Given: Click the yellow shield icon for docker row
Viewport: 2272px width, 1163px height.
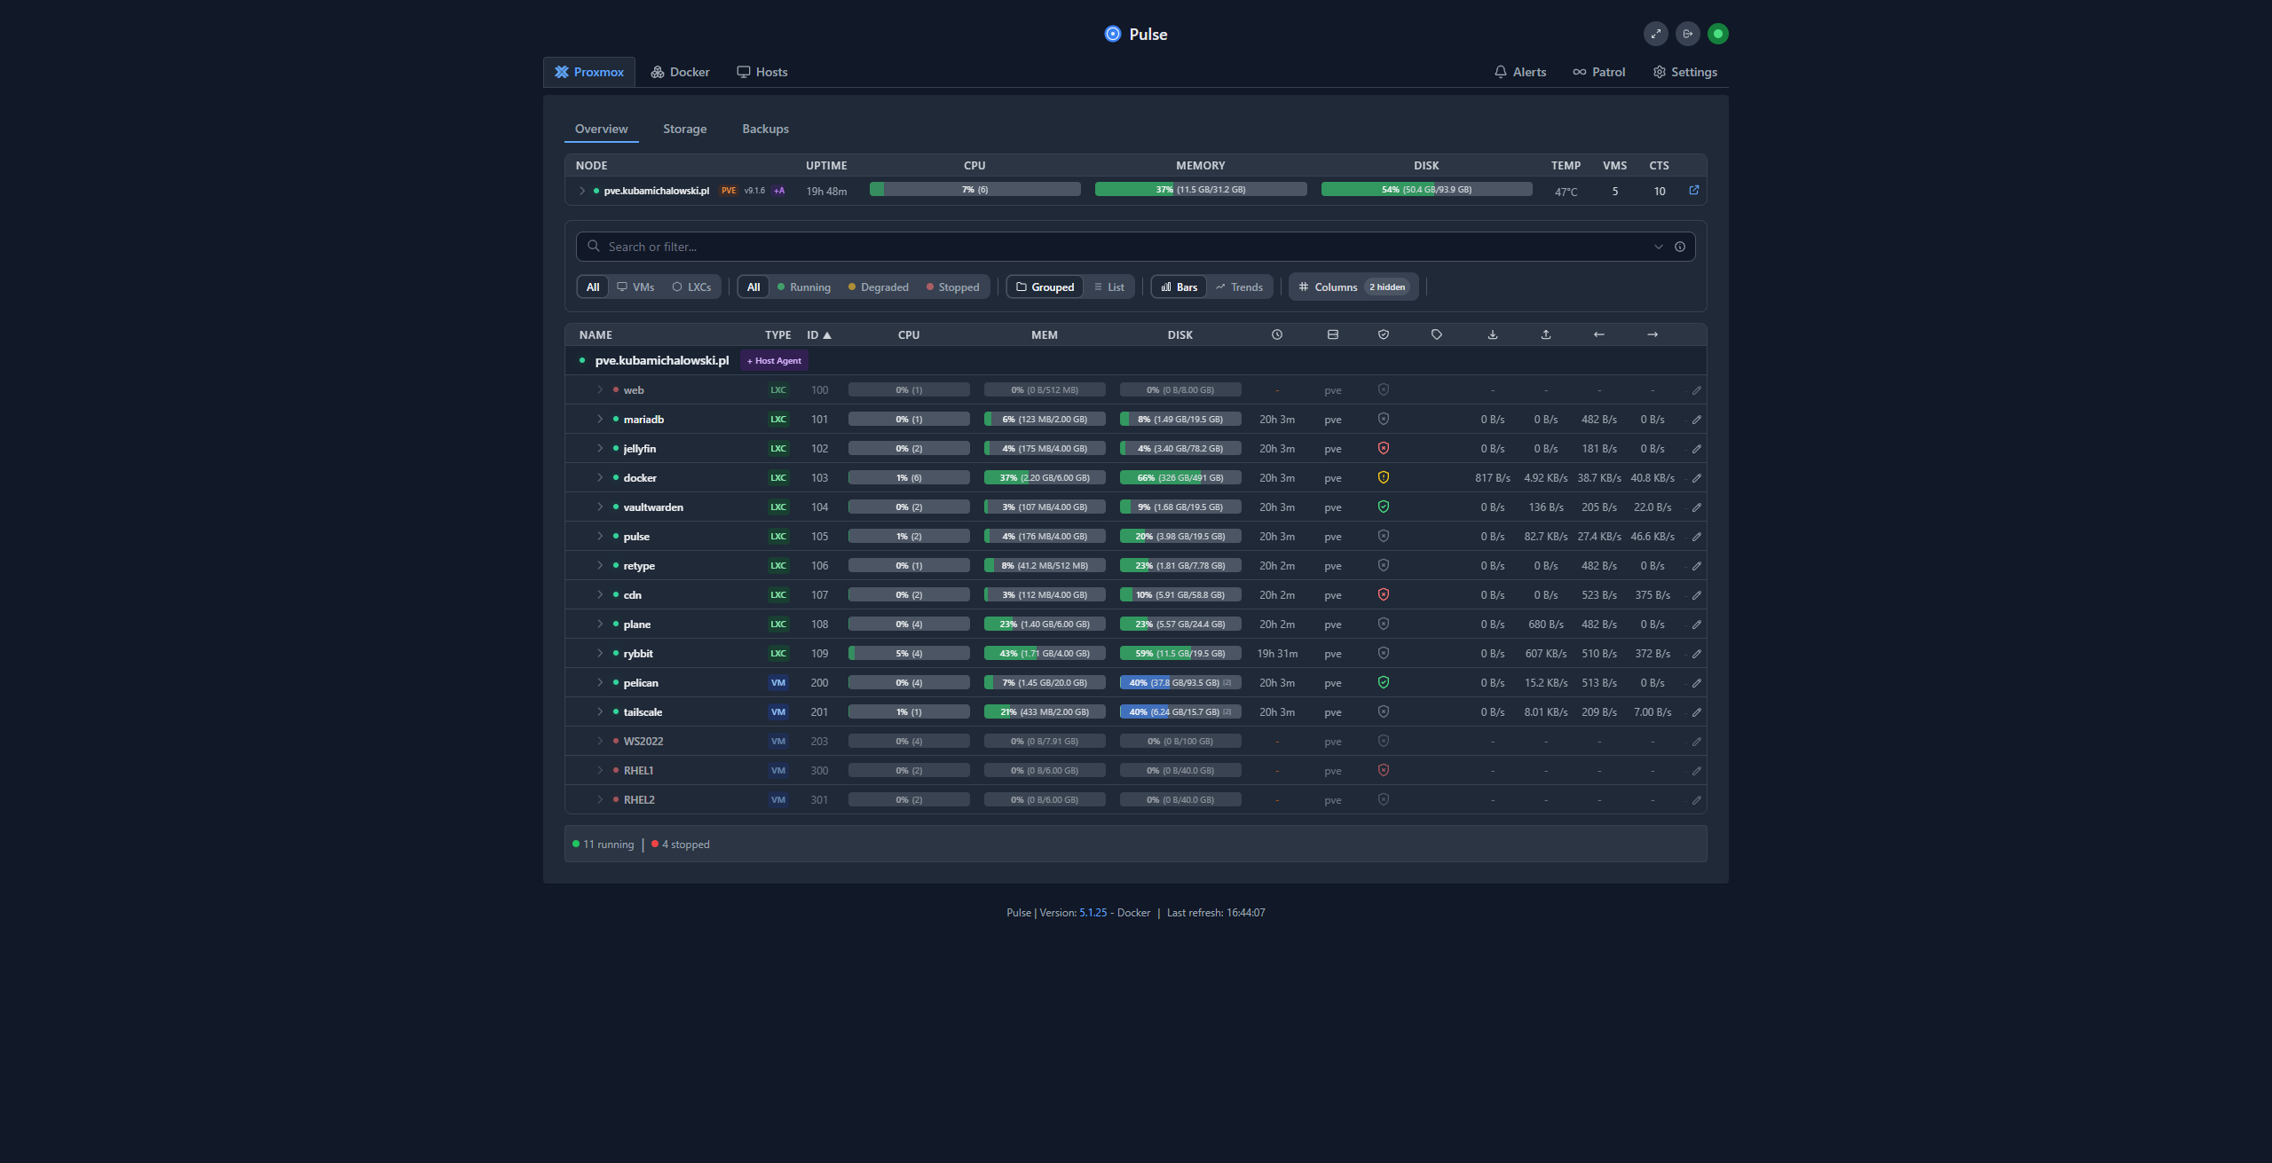Looking at the screenshot, I should (1383, 477).
